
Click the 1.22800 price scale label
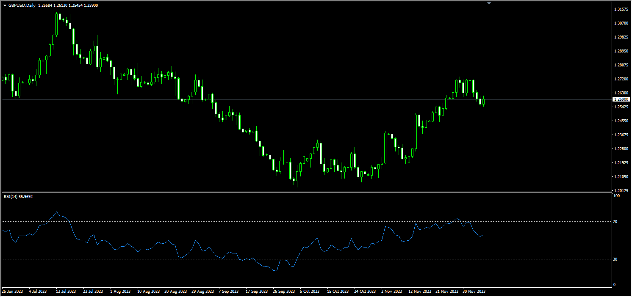click(x=621, y=149)
